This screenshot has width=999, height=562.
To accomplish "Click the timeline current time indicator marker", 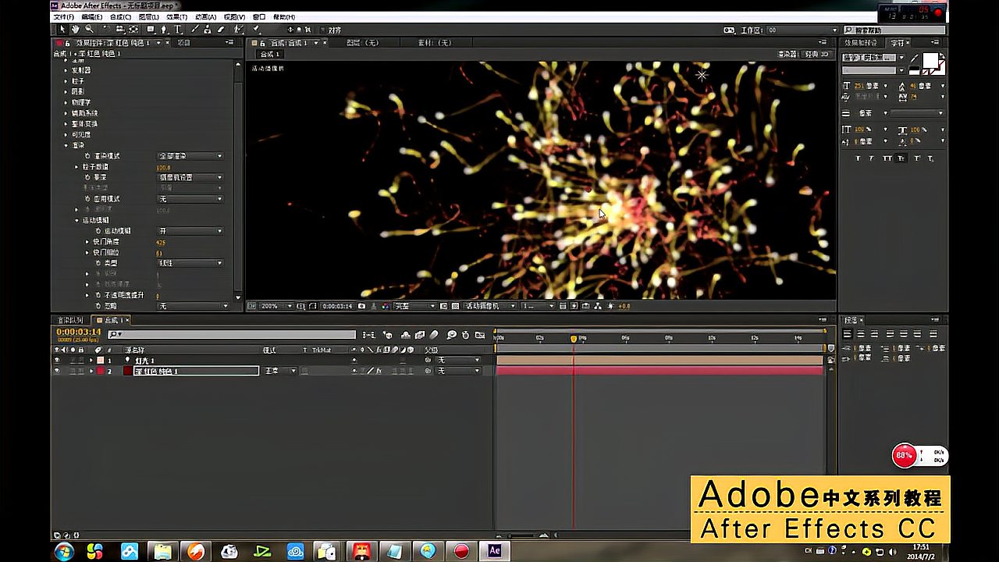I will coord(574,339).
